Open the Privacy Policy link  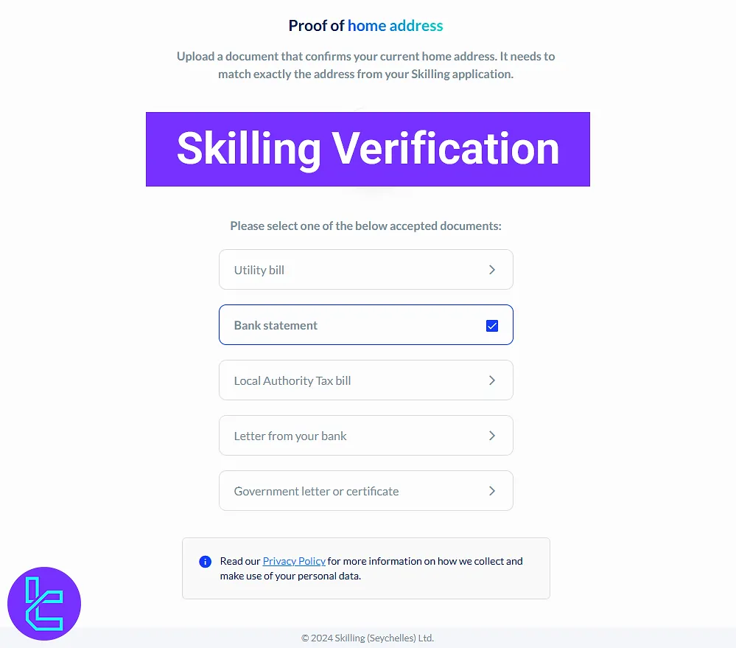coord(294,561)
